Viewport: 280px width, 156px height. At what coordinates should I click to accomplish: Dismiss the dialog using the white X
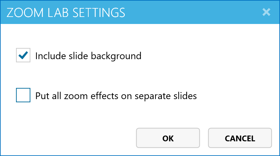pyautogui.click(x=266, y=12)
